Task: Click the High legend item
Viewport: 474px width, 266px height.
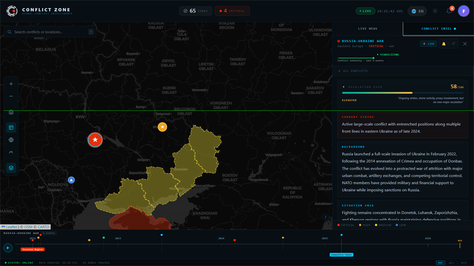Action: 364,225
